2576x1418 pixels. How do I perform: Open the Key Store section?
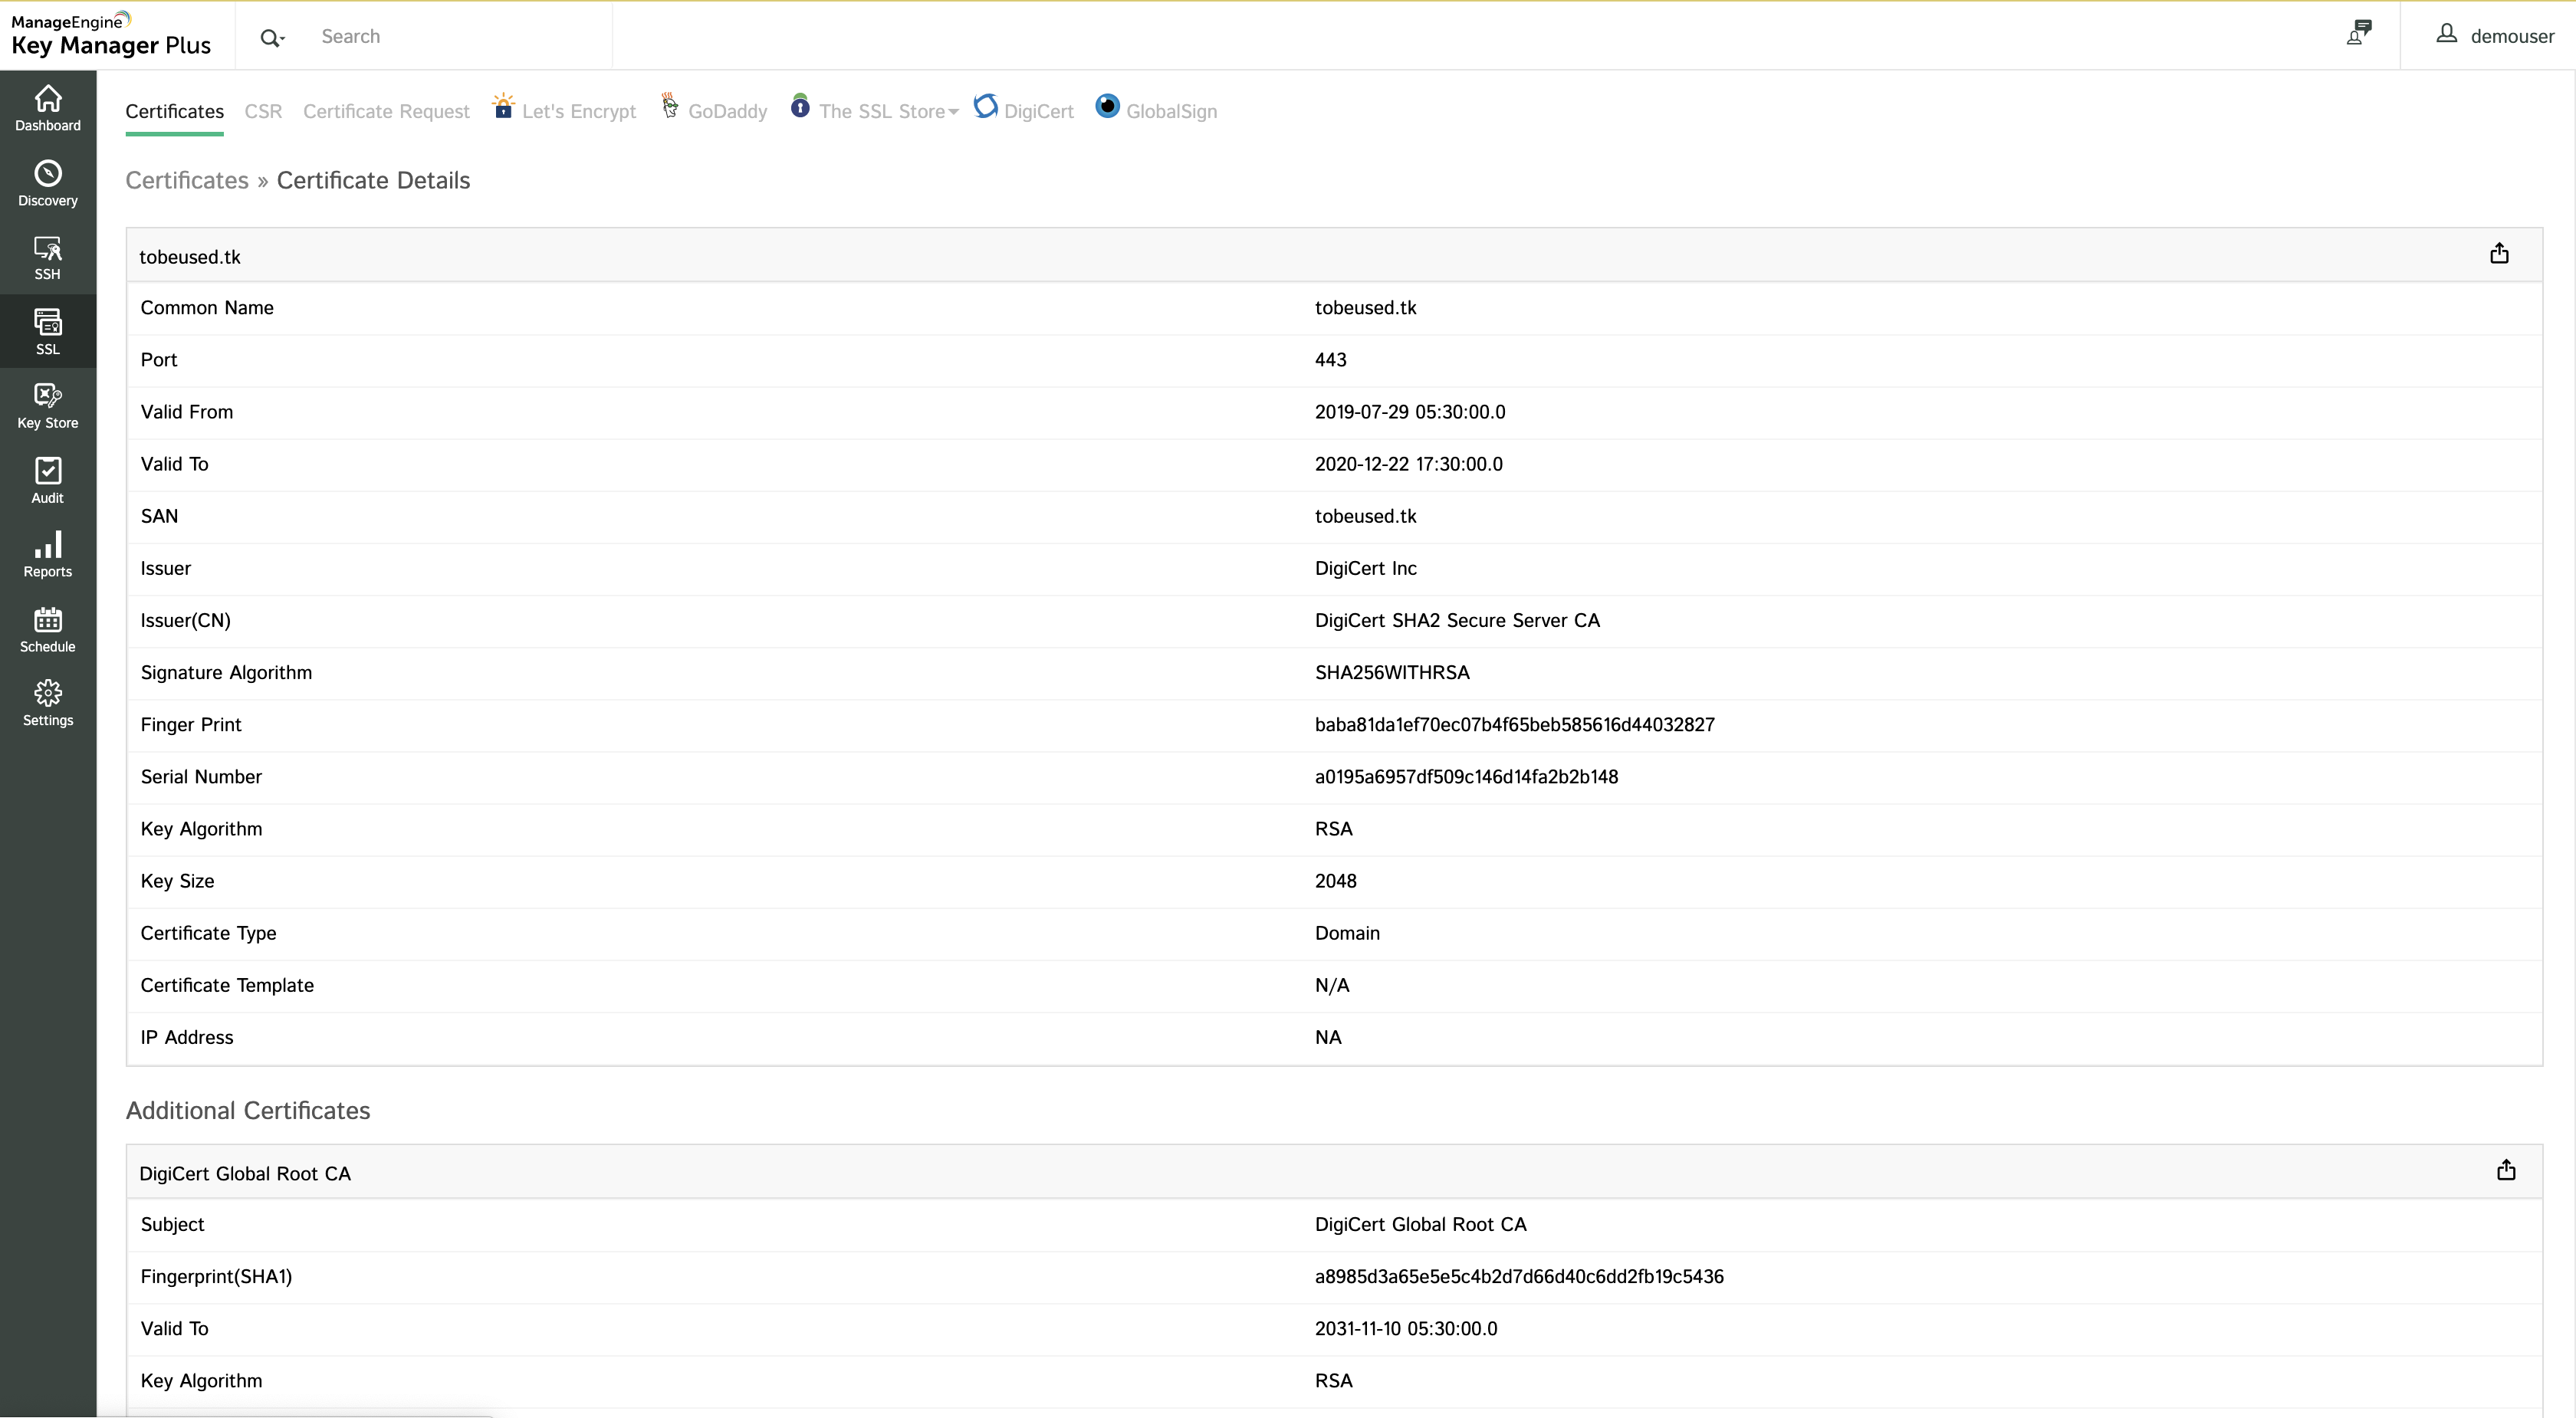coord(48,405)
